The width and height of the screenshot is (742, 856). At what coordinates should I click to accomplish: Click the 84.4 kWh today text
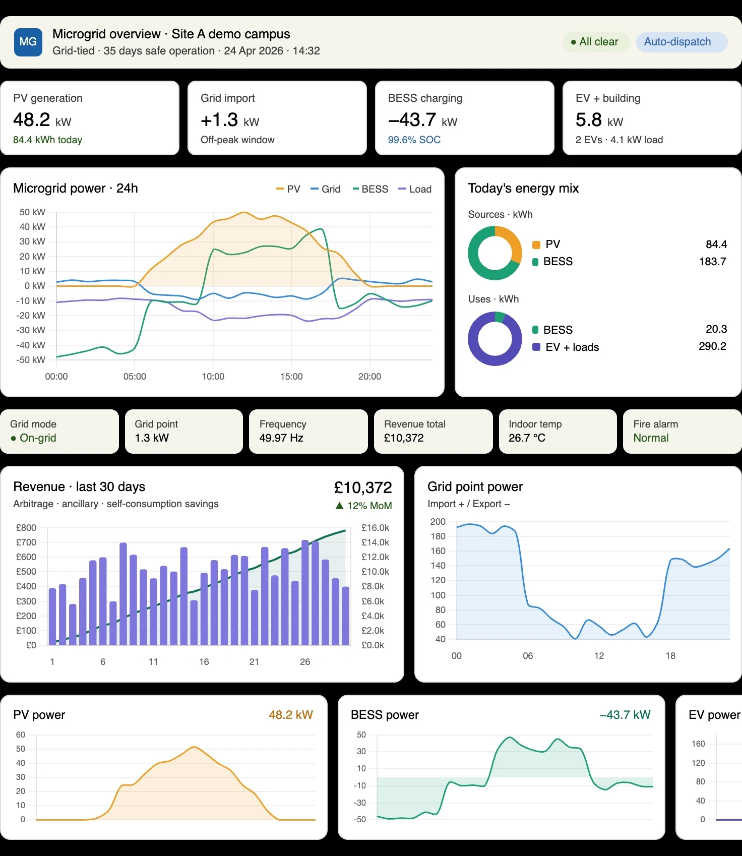[48, 140]
